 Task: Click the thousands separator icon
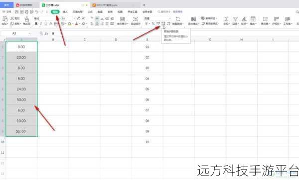coord(158,23)
